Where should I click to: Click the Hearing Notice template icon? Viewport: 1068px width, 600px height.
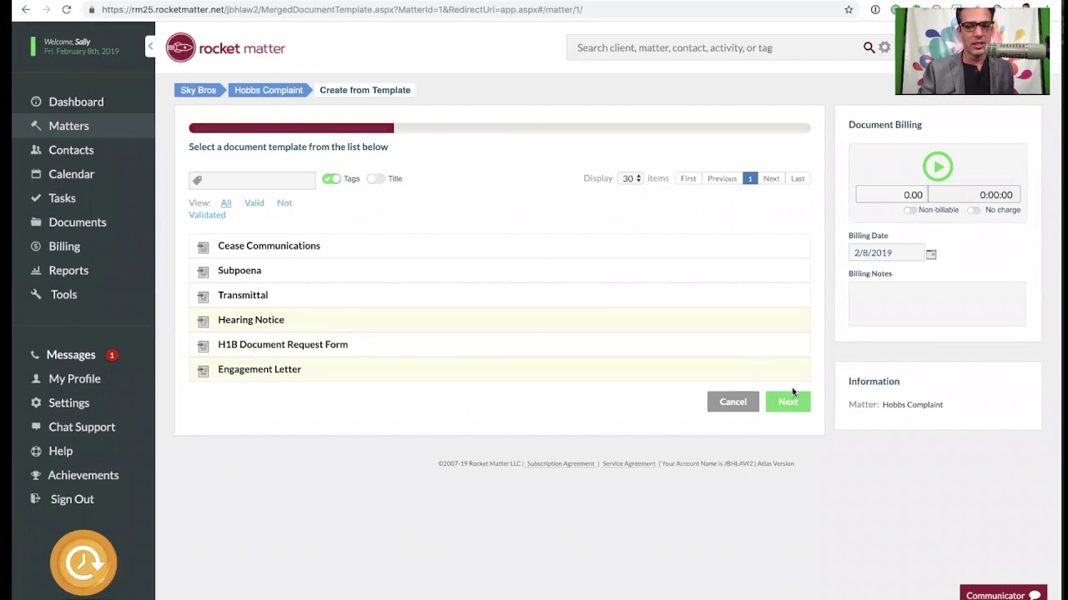click(203, 321)
